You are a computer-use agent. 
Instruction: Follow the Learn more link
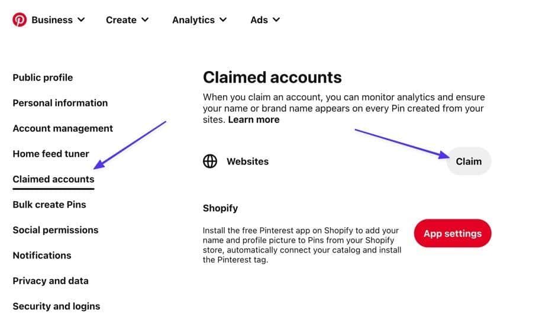click(254, 119)
